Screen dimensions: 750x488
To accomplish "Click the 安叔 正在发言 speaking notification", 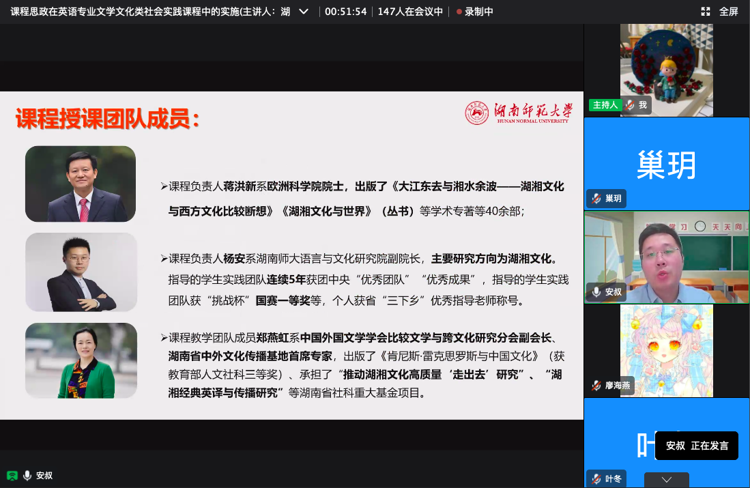I will (696, 446).
